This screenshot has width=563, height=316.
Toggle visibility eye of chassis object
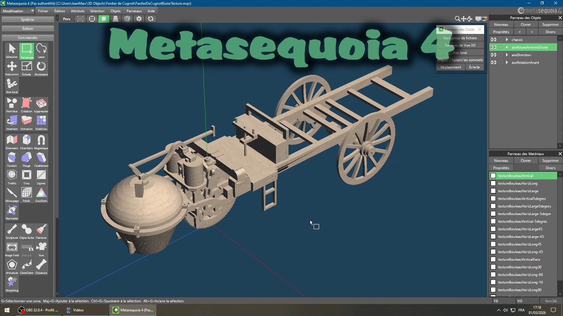point(494,39)
